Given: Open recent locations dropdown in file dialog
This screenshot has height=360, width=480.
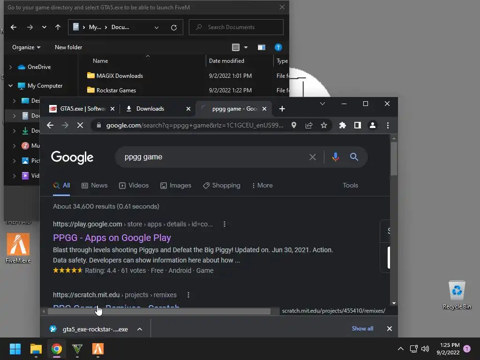Looking at the screenshot, I should pos(44,27).
